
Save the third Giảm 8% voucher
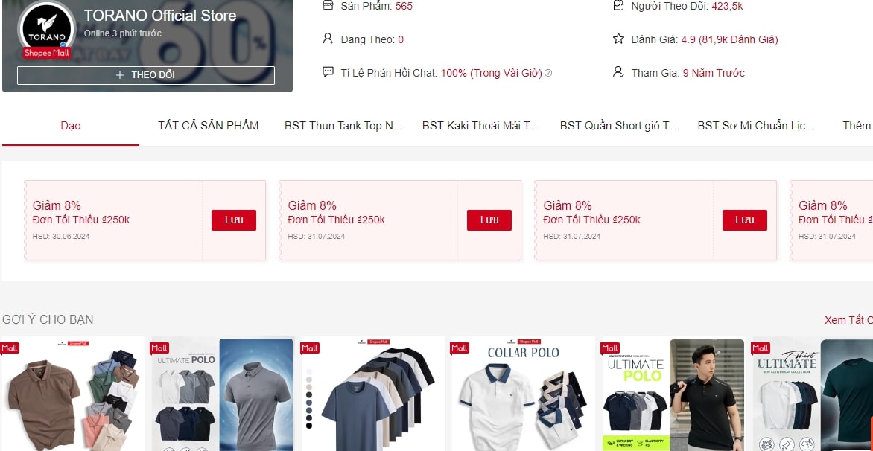[x=744, y=220]
